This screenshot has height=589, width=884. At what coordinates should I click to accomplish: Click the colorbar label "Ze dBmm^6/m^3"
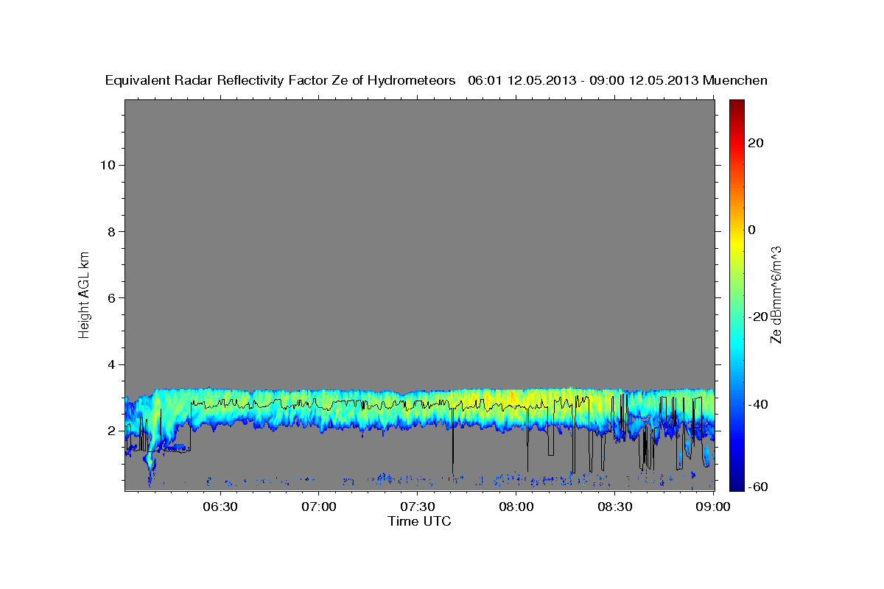(776, 294)
